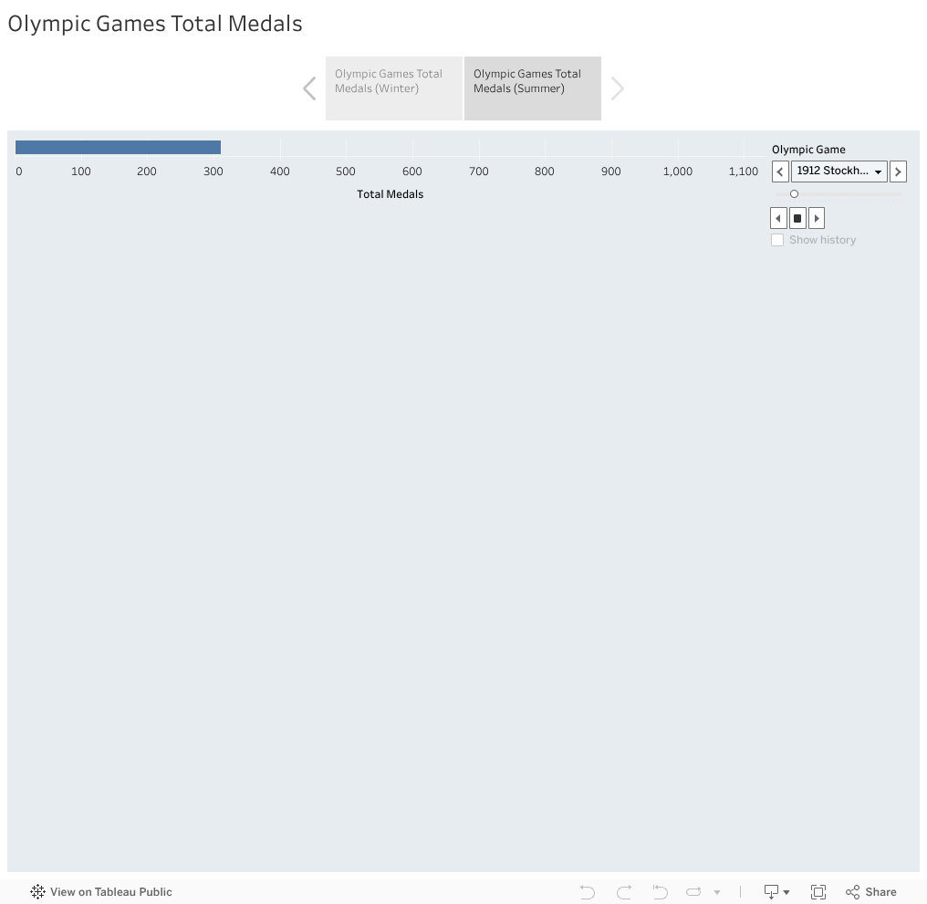Click the Undo icon in the toolbar

[588, 892]
